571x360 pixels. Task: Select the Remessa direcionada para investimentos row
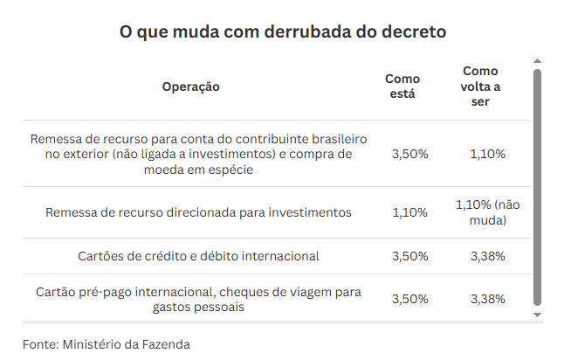(x=277, y=212)
